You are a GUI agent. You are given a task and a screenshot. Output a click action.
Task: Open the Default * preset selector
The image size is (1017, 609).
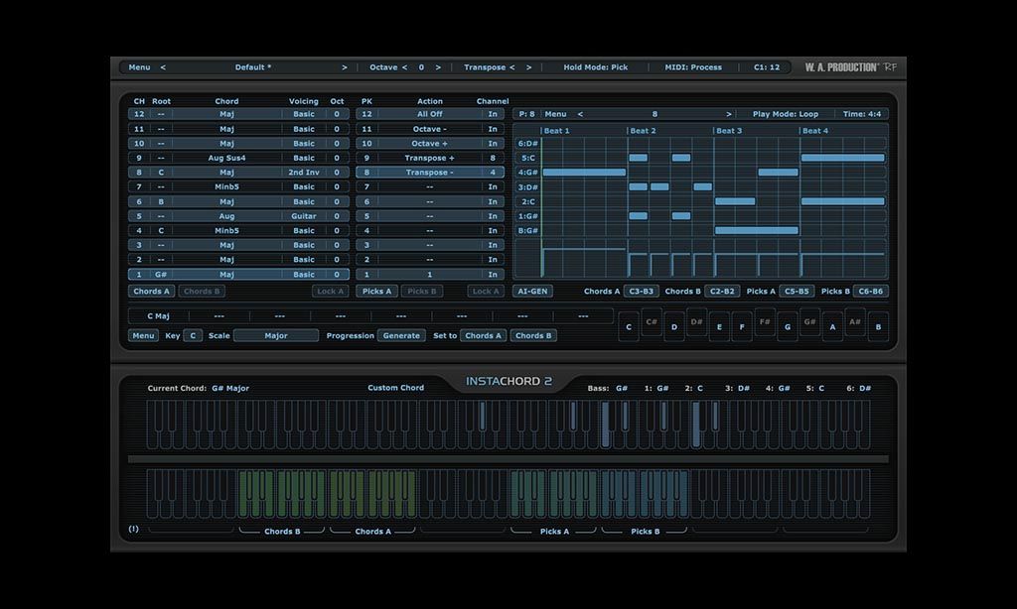coord(253,67)
